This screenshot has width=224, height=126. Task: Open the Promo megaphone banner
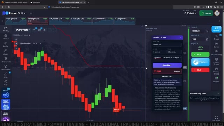coord(6,93)
